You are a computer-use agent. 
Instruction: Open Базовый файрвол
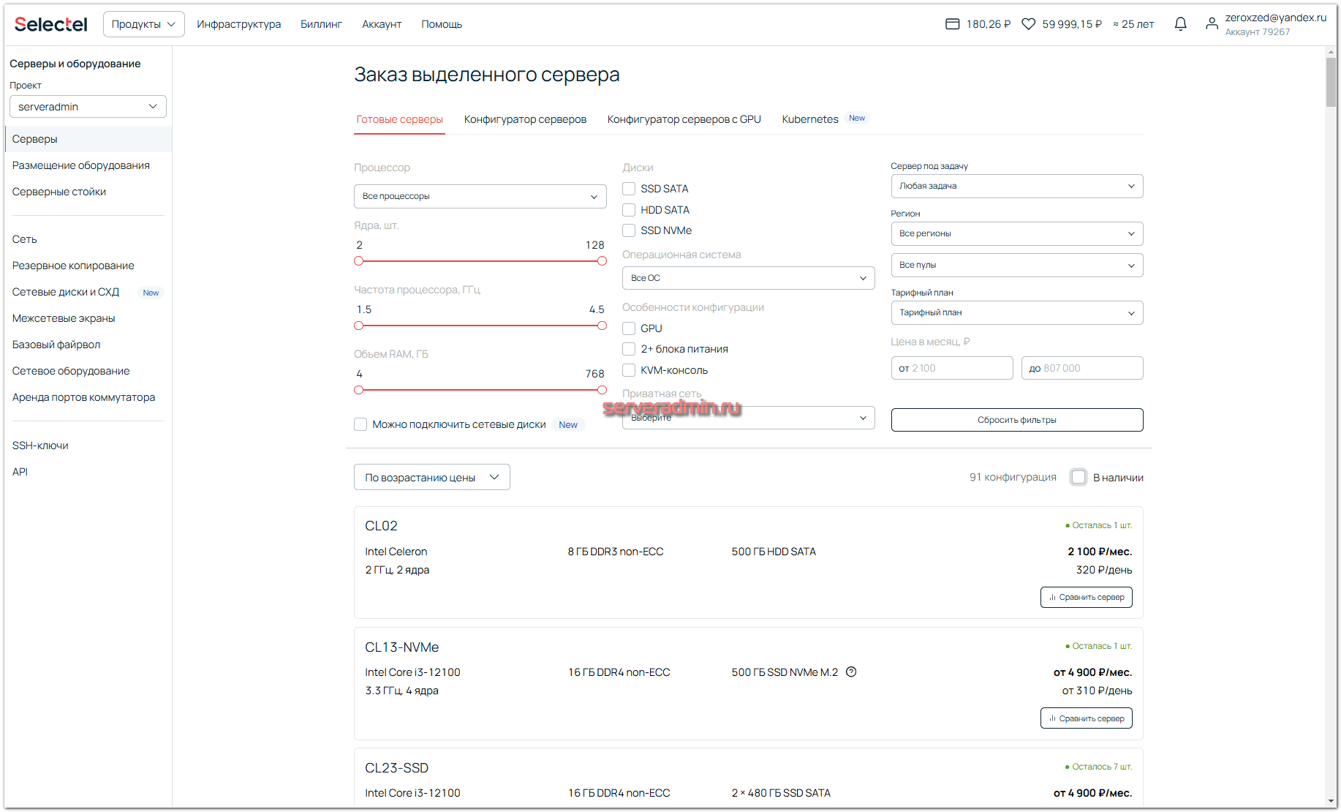pos(56,345)
